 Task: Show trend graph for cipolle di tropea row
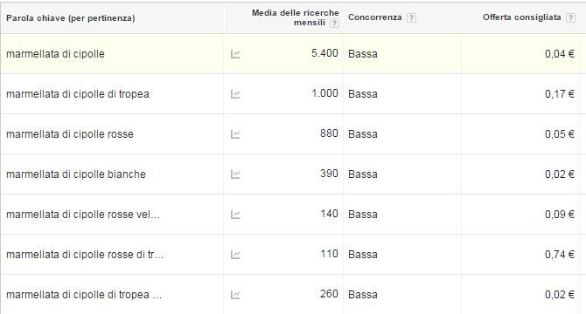tap(235, 94)
